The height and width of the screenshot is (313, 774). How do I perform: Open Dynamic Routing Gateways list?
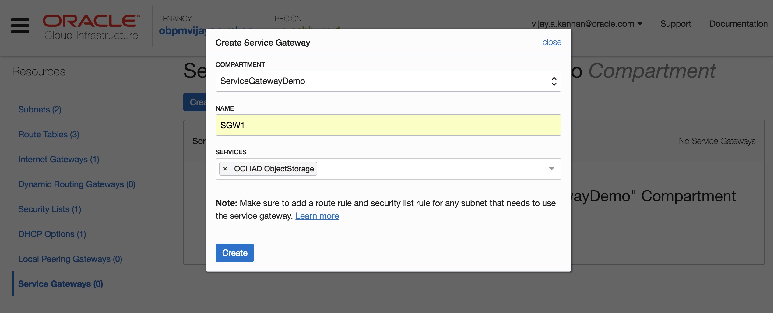(x=77, y=184)
